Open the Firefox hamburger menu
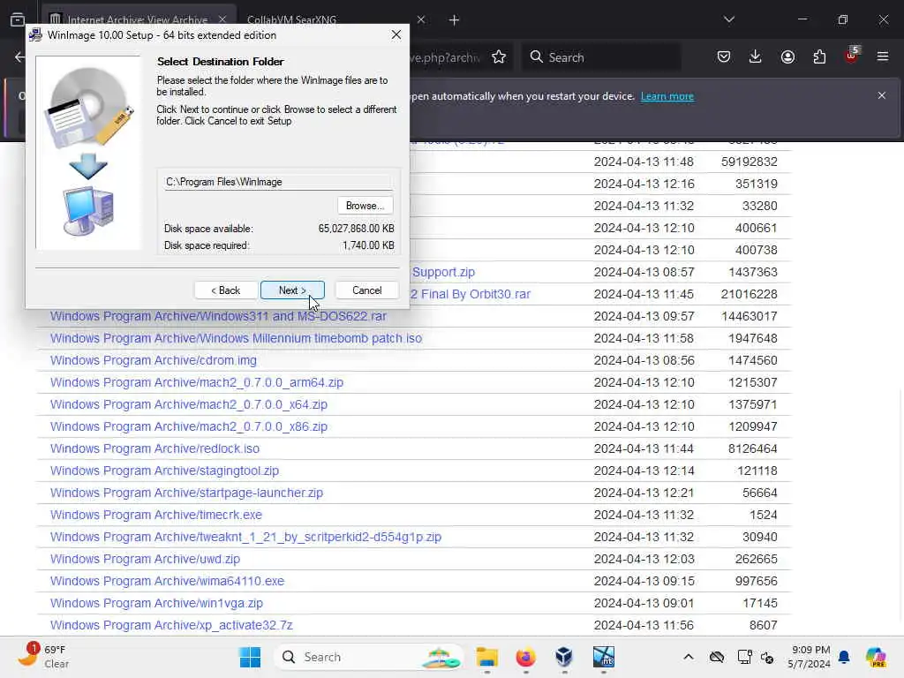Image resolution: width=904 pixels, height=678 pixels. (883, 57)
